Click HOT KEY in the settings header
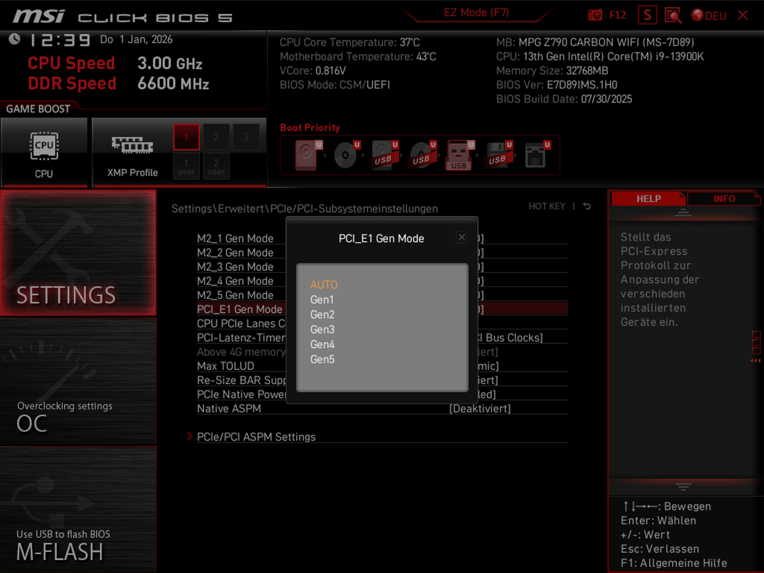This screenshot has height=573, width=764. (x=546, y=206)
